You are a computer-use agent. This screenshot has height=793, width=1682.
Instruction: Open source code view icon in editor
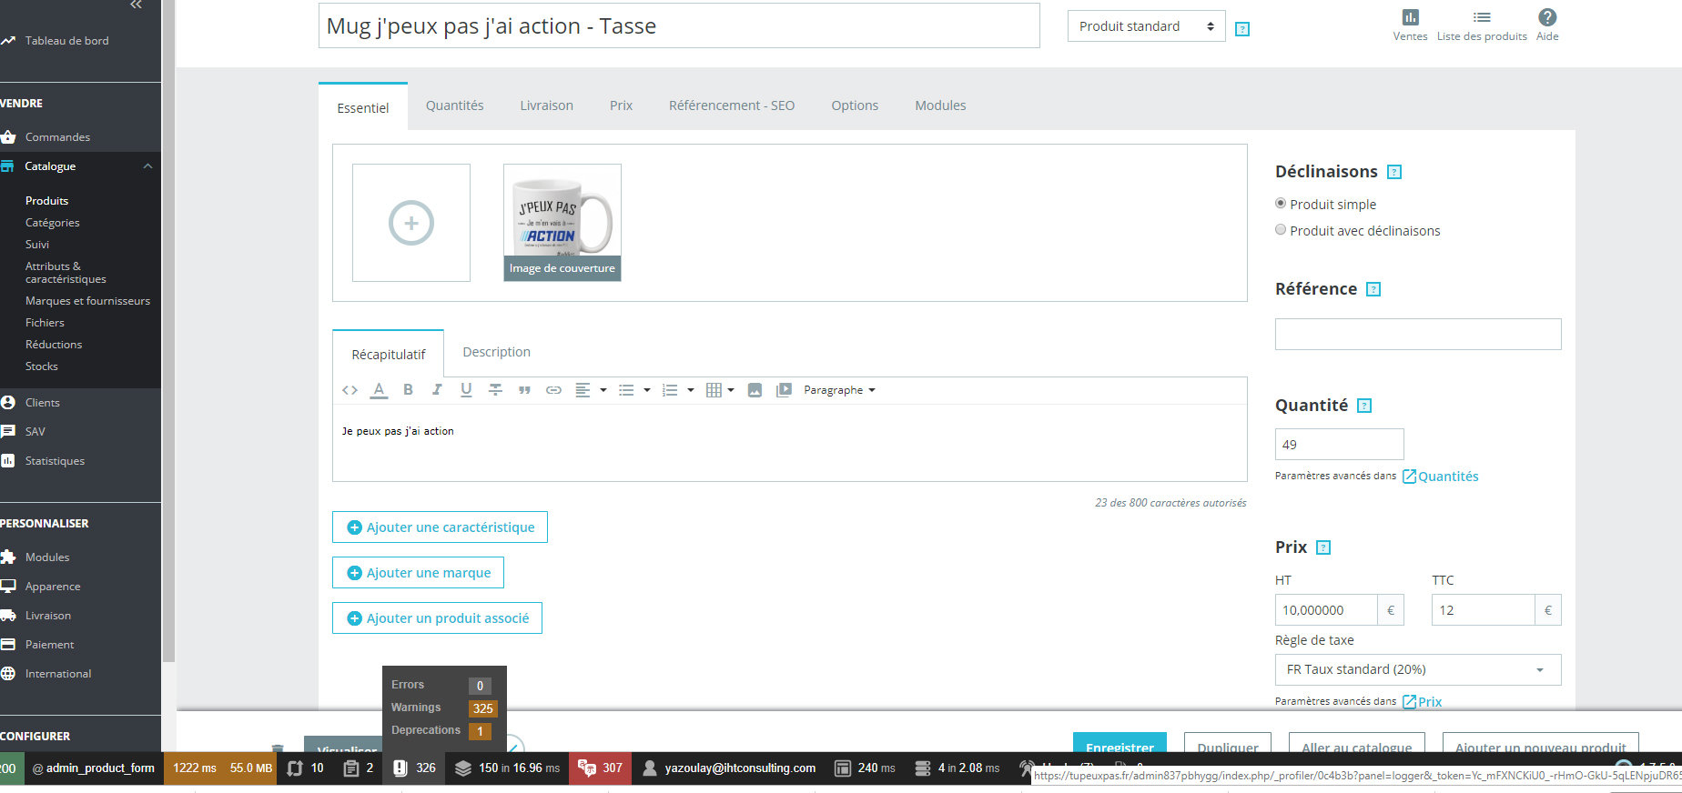click(x=350, y=390)
